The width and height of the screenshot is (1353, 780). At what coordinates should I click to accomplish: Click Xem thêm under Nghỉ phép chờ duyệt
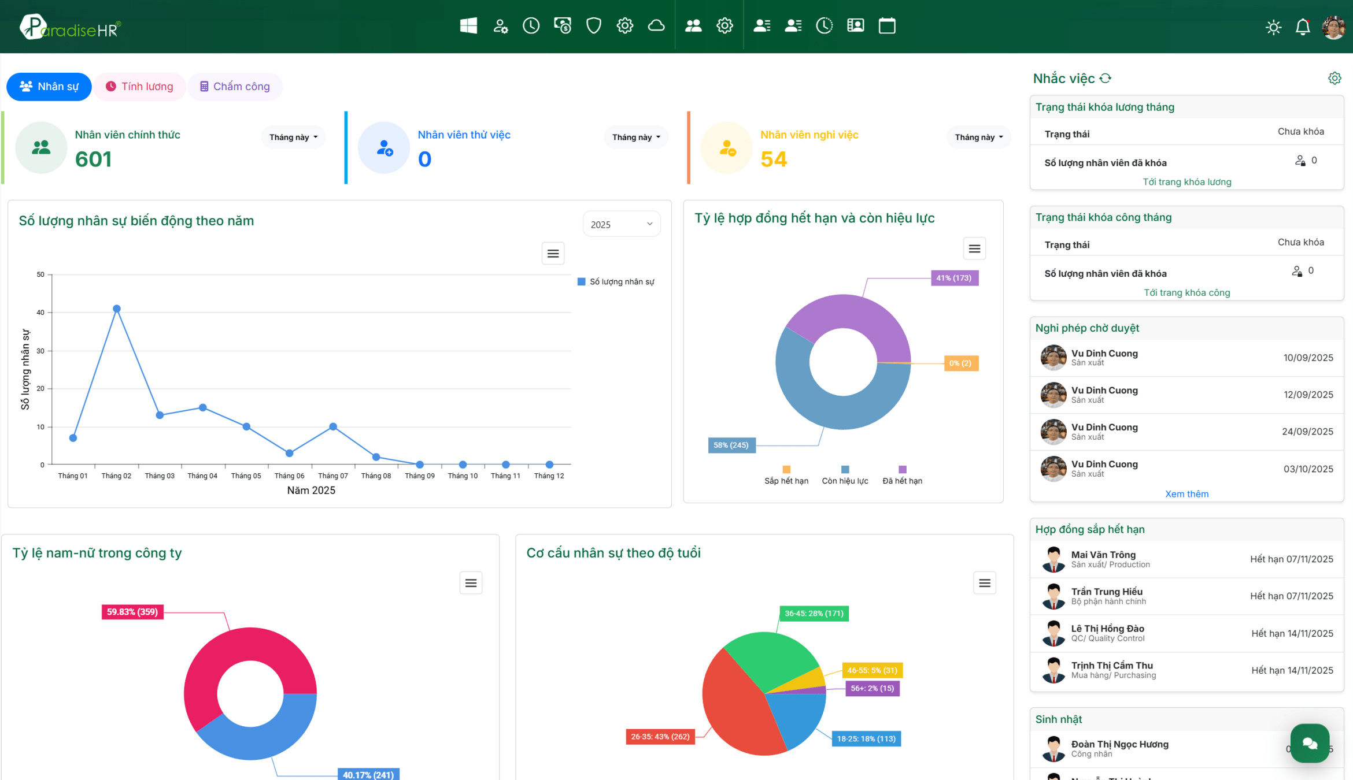tap(1186, 493)
